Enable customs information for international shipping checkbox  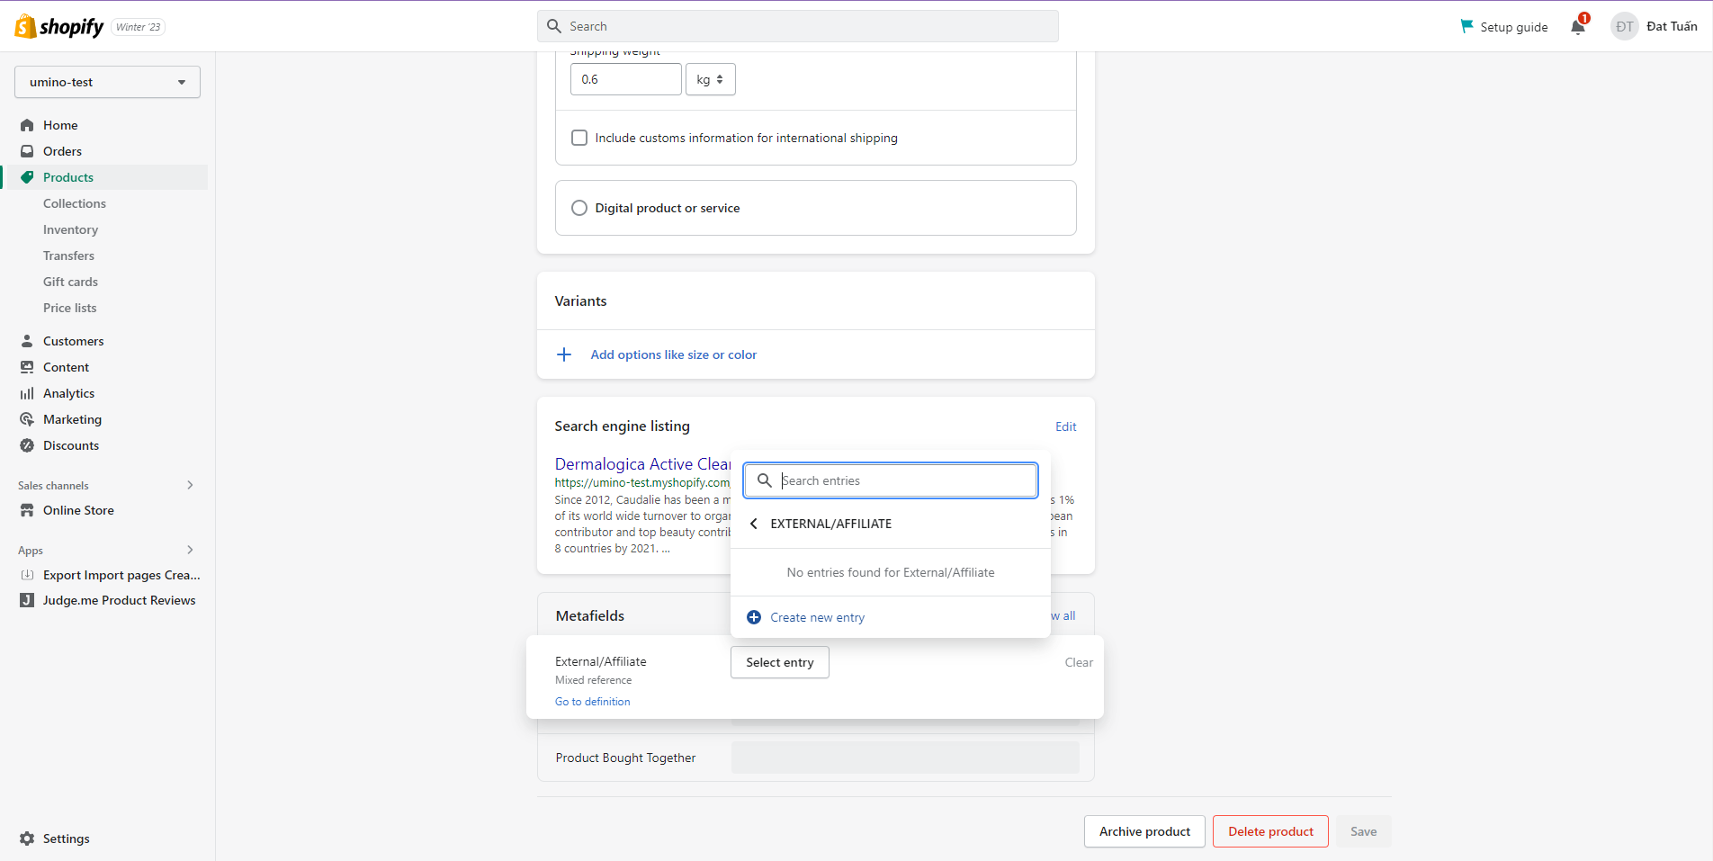(579, 138)
